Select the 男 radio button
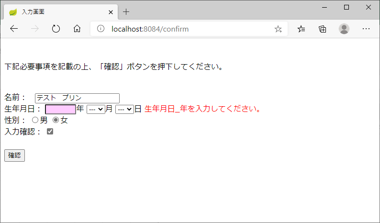Viewport: 380px width, 223px height. 35,120
